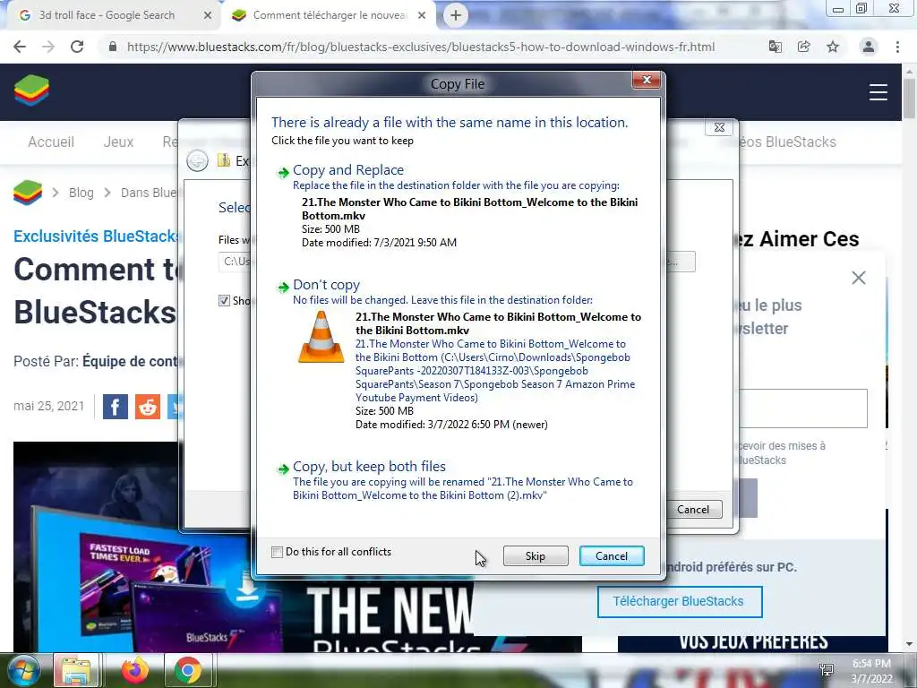Cancel the Copy File dialog

[x=612, y=555]
